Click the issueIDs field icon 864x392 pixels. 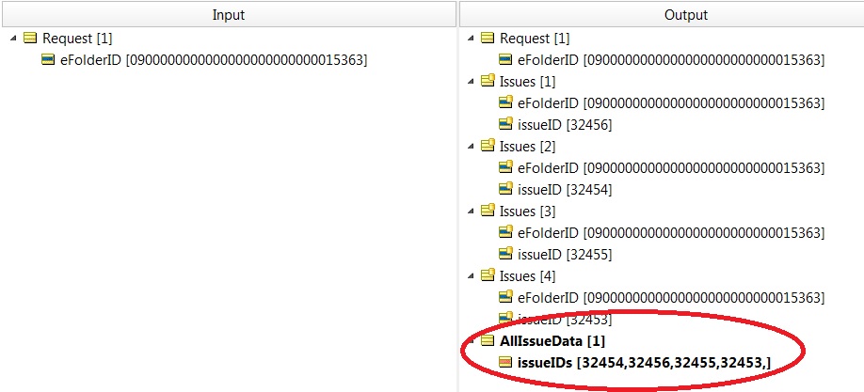click(505, 362)
